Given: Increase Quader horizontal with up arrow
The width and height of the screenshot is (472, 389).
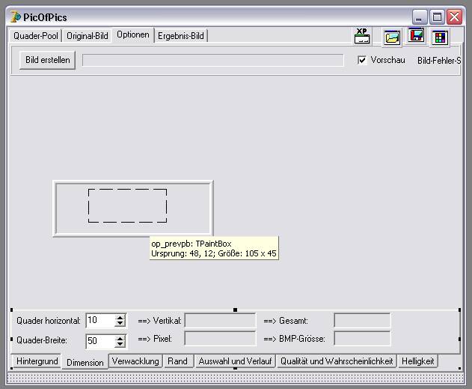Looking at the screenshot, I should click(x=120, y=318).
